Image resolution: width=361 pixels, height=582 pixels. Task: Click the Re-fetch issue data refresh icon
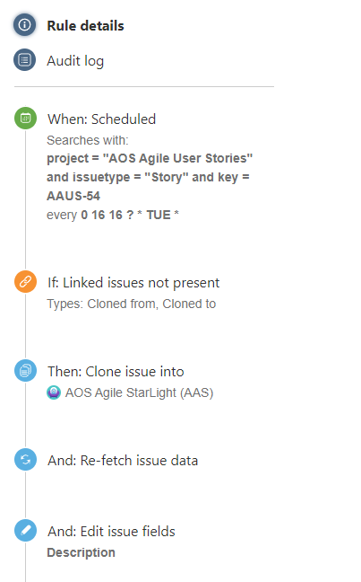[25, 460]
